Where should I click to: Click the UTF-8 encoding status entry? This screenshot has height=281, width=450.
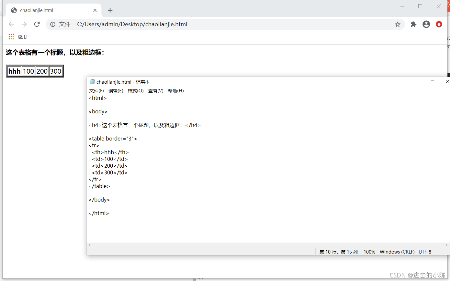click(x=425, y=252)
